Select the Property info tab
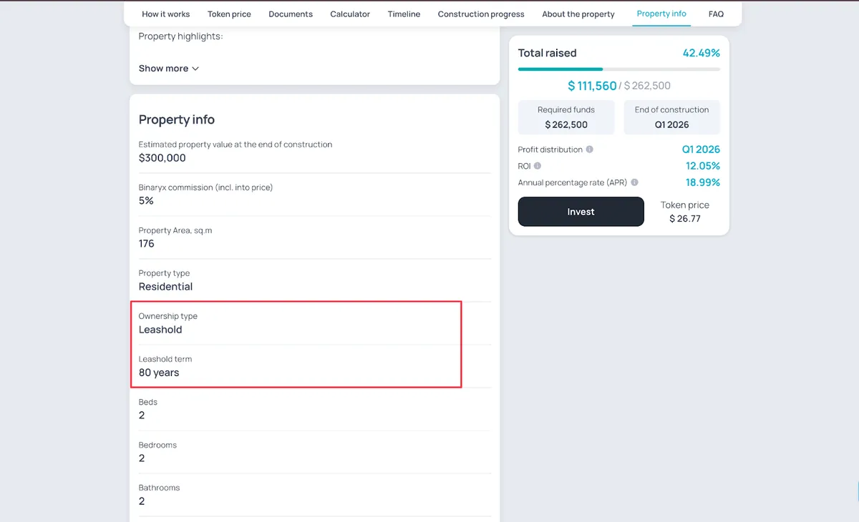Screen dimensions: 859x522 point(661,14)
